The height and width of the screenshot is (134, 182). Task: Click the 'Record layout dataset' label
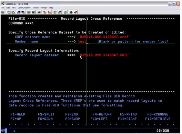click(37, 55)
